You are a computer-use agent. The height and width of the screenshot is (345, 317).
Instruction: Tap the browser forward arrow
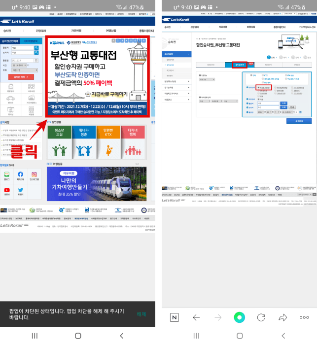218,317
